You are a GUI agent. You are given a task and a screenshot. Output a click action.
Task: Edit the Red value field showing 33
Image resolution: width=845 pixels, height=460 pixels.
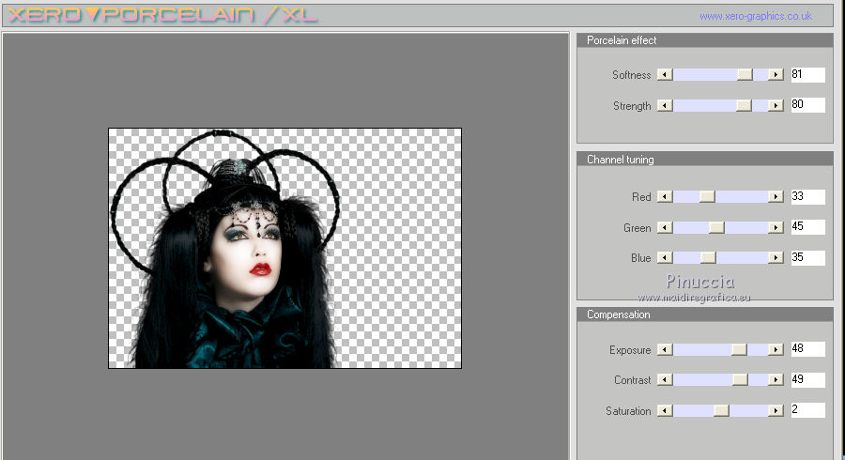click(x=807, y=196)
